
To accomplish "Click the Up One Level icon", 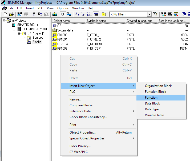I will coord(104,14).
